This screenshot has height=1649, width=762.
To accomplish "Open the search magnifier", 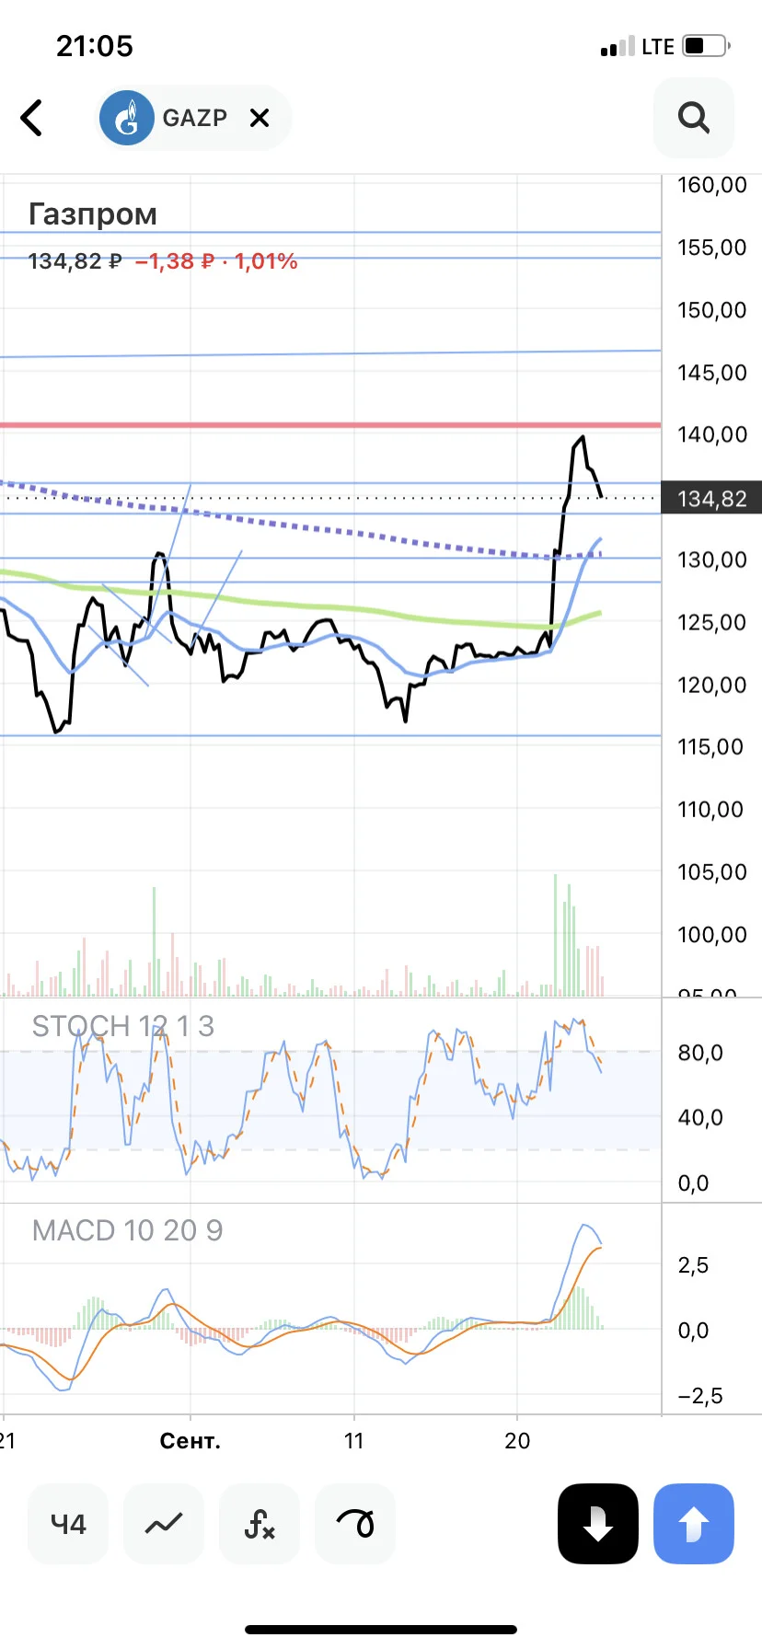I will click(x=694, y=118).
